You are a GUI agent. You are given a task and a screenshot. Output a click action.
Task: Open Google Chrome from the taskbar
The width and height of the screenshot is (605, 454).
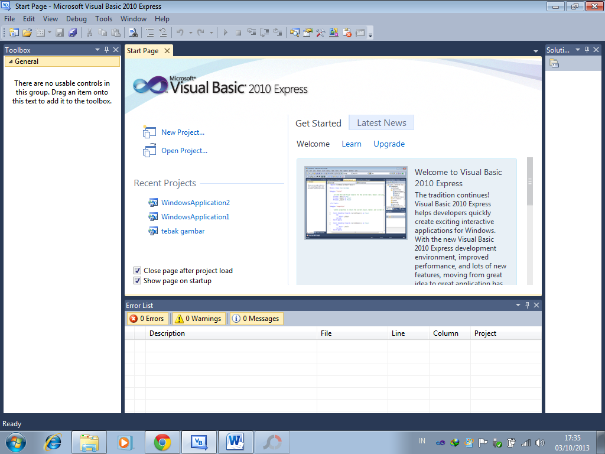point(162,442)
